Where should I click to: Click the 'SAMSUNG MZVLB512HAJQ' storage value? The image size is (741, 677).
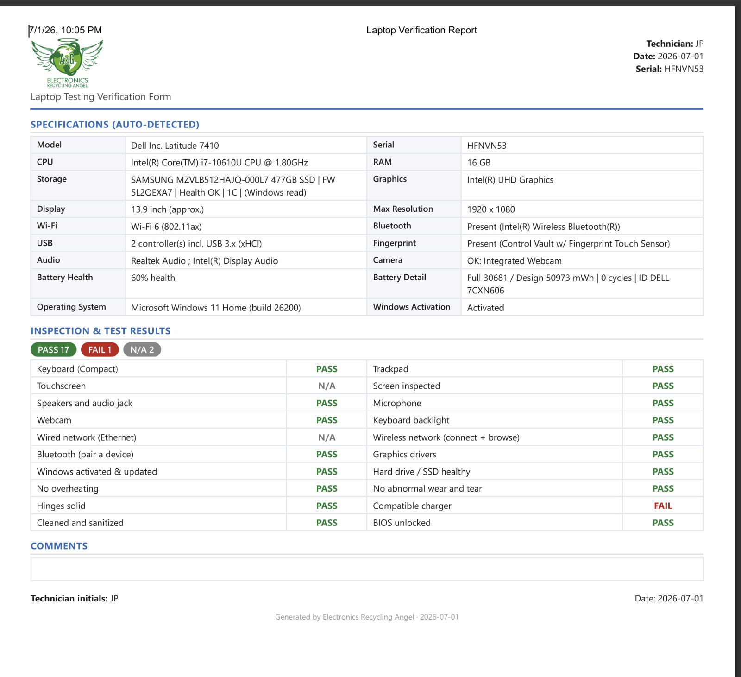pyautogui.click(x=233, y=186)
